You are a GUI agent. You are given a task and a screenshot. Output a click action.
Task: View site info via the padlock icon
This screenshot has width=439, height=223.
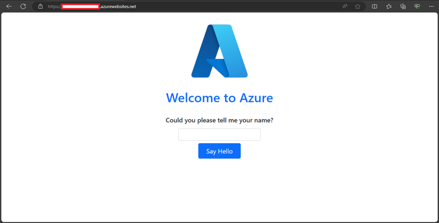point(41,7)
